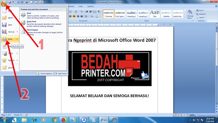Click the zoom out minus button
The image size is (218, 123).
197,115
